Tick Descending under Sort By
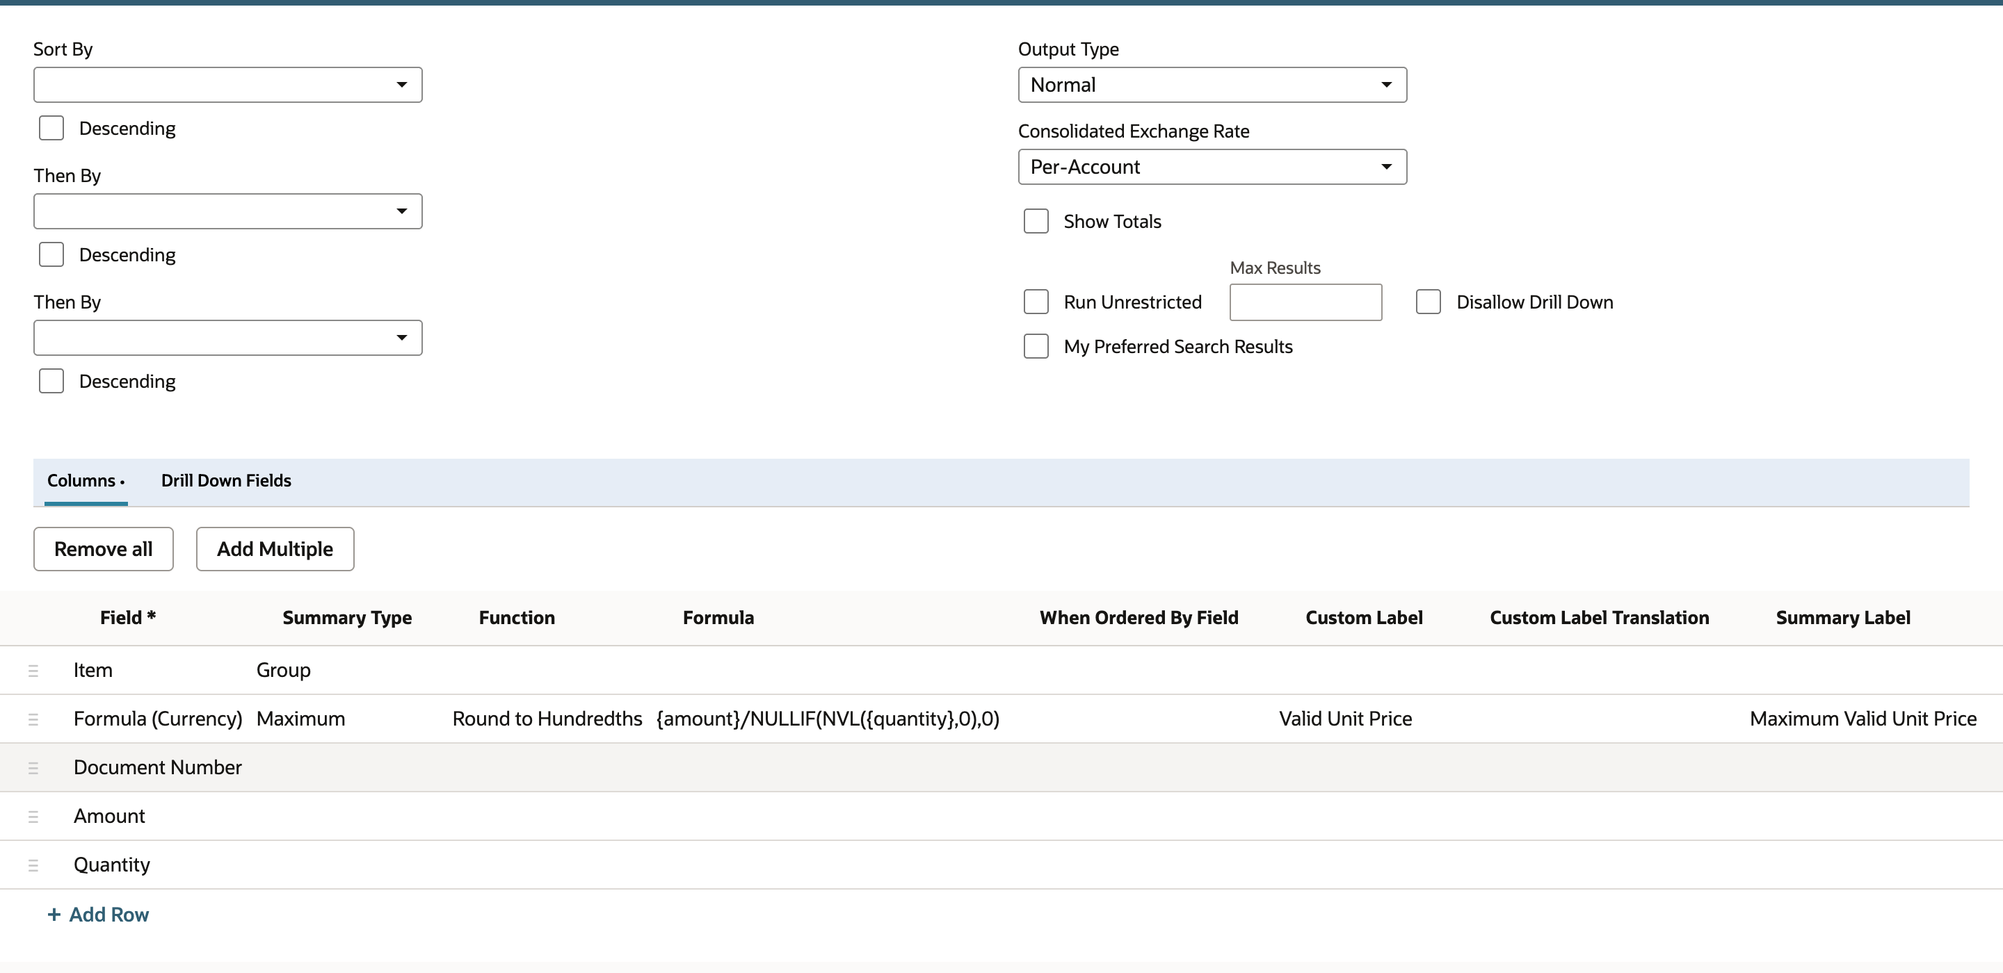Screen dimensions: 2003x973 (x=51, y=129)
